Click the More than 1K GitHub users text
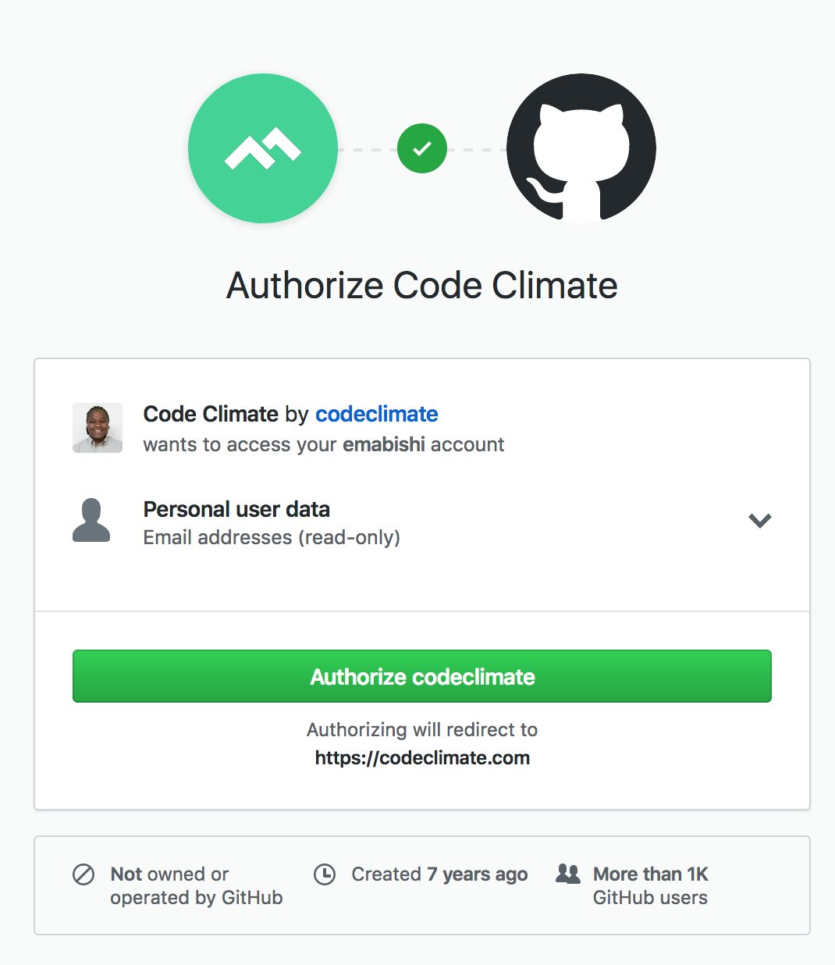Viewport: 835px width, 965px height. [650, 885]
